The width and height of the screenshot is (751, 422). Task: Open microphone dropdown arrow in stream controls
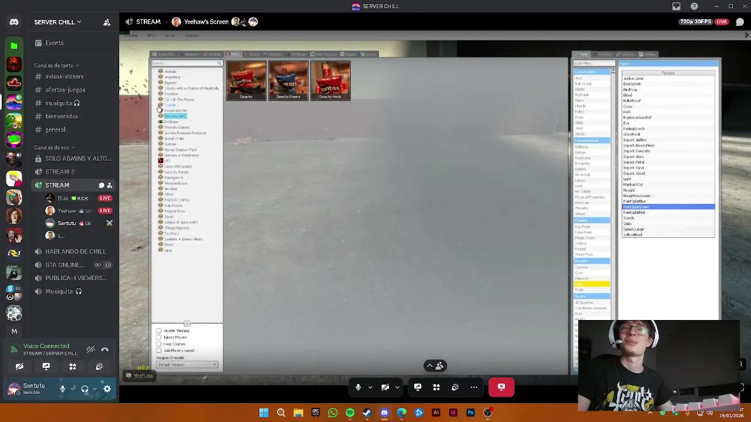coord(370,387)
